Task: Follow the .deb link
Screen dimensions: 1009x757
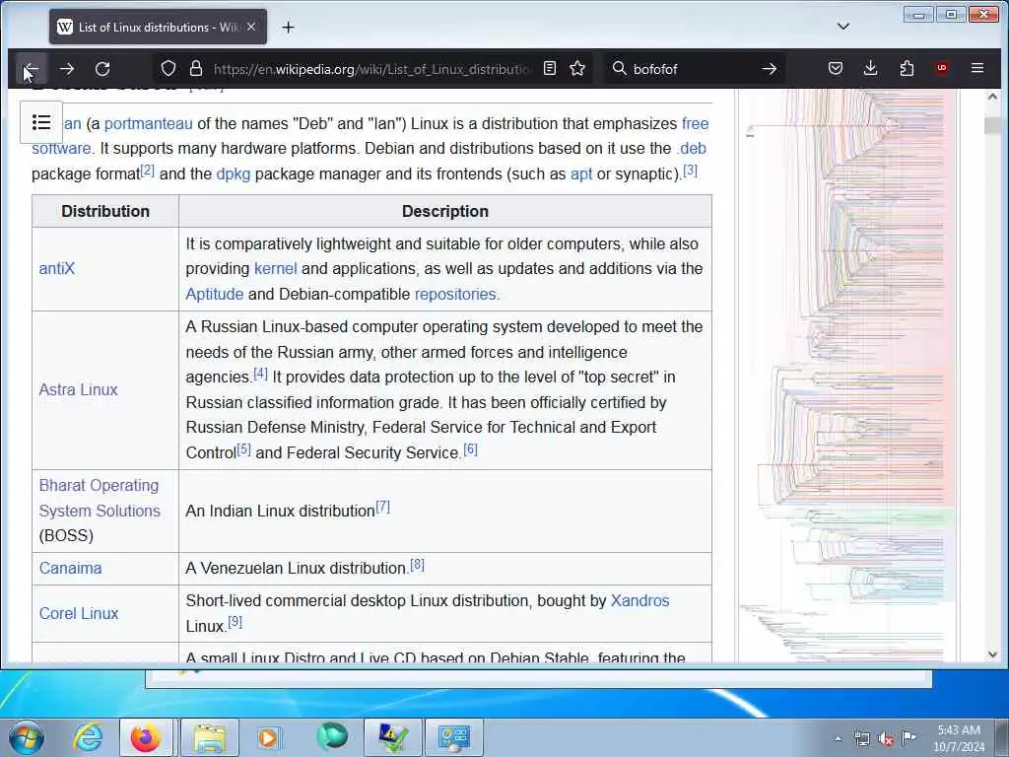Action: point(691,149)
